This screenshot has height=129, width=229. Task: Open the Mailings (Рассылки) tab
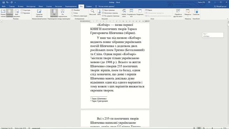pos(58,6)
